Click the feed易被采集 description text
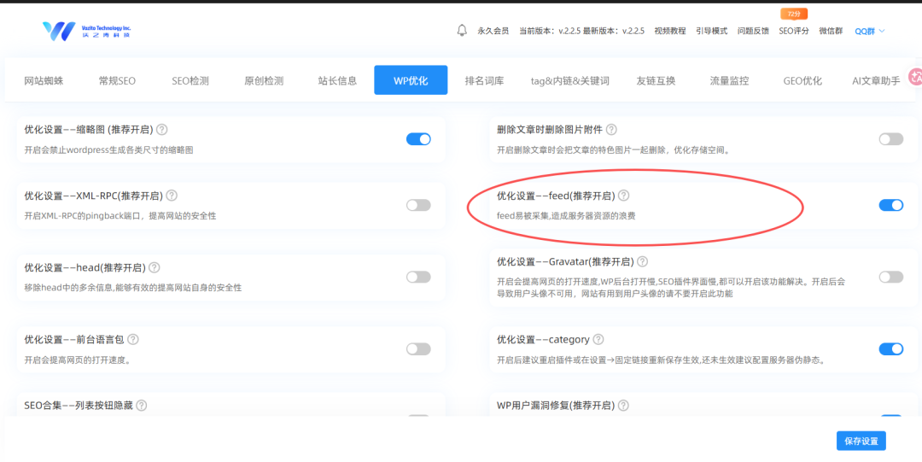 (x=566, y=216)
